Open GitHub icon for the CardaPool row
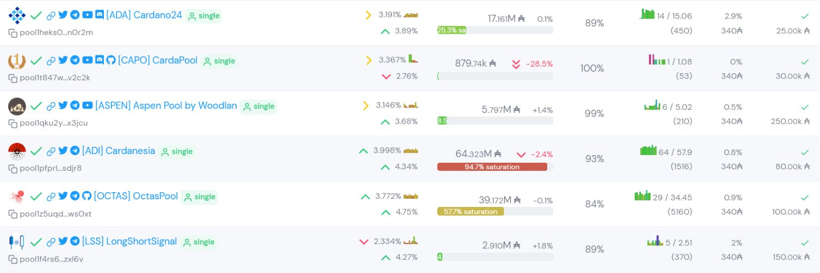Viewport: 820px width, 273px height. click(x=111, y=61)
